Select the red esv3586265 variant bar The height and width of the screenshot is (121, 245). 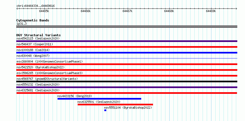click(x=127, y=76)
